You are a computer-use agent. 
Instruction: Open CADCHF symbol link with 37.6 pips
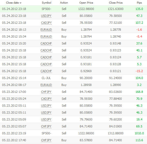click(x=46, y=43)
